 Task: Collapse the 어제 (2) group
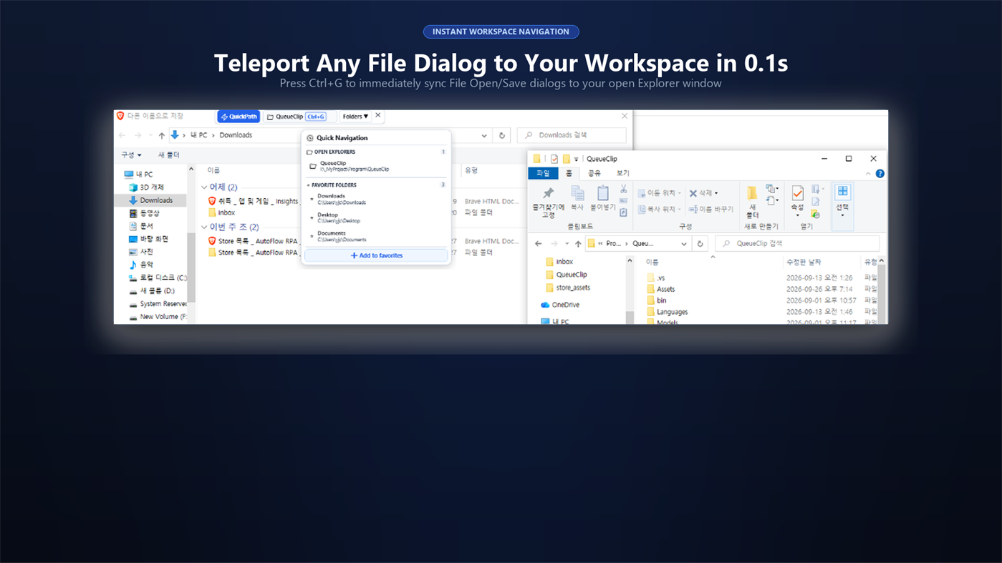coord(204,187)
